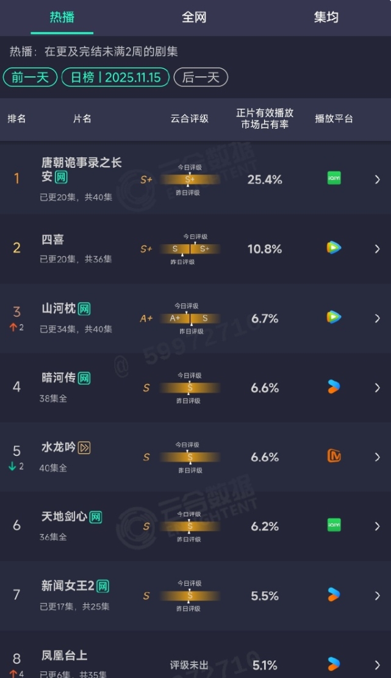Click Youku platform icon for 凤凰台上
The width and height of the screenshot is (391, 678).
coord(334,663)
